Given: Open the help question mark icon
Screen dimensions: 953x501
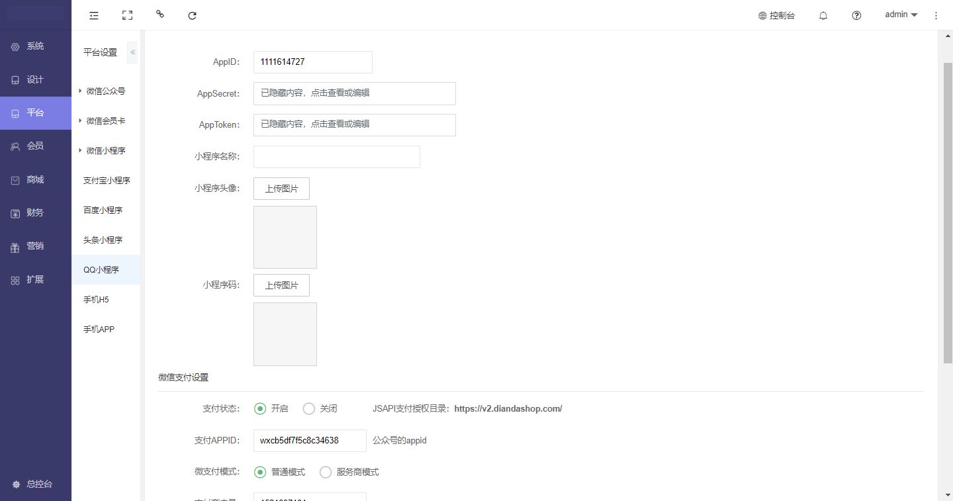Looking at the screenshot, I should coord(856,15).
